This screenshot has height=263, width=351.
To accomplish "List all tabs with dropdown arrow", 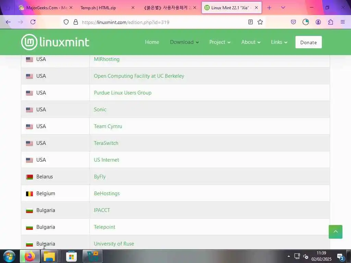I will (x=283, y=8).
